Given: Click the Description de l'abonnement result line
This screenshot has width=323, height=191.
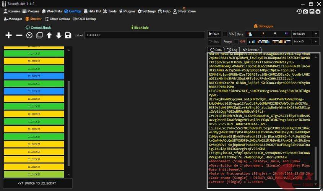Looking at the screenshot, I should (x=259, y=168).
